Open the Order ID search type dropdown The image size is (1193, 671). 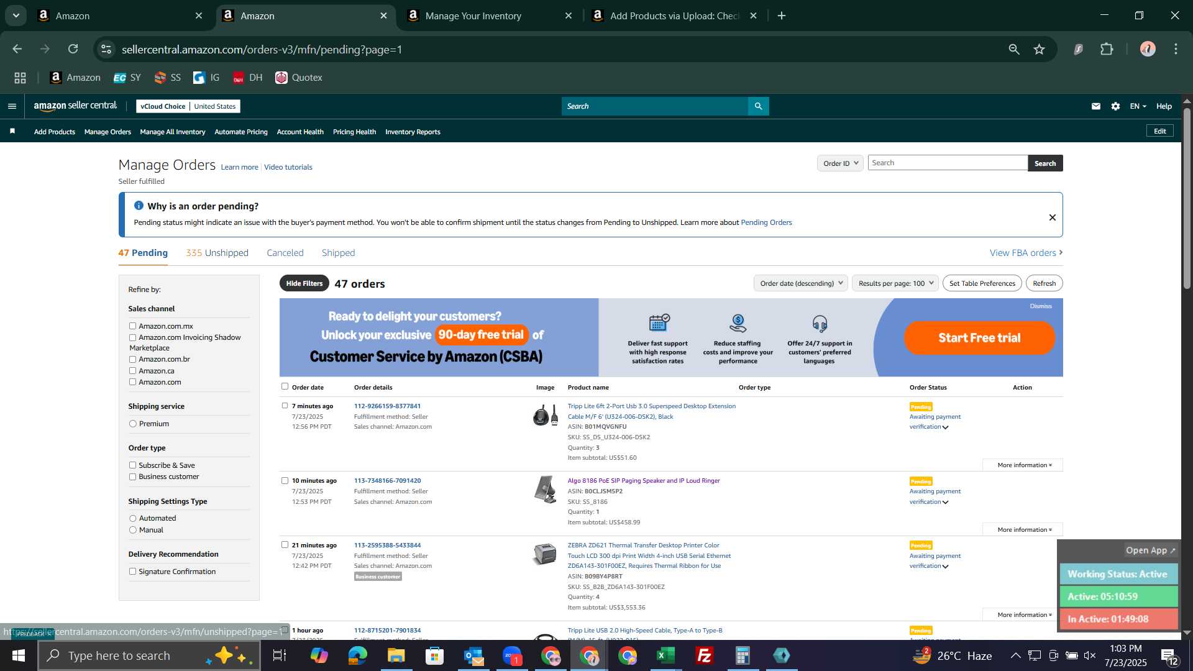pyautogui.click(x=840, y=163)
